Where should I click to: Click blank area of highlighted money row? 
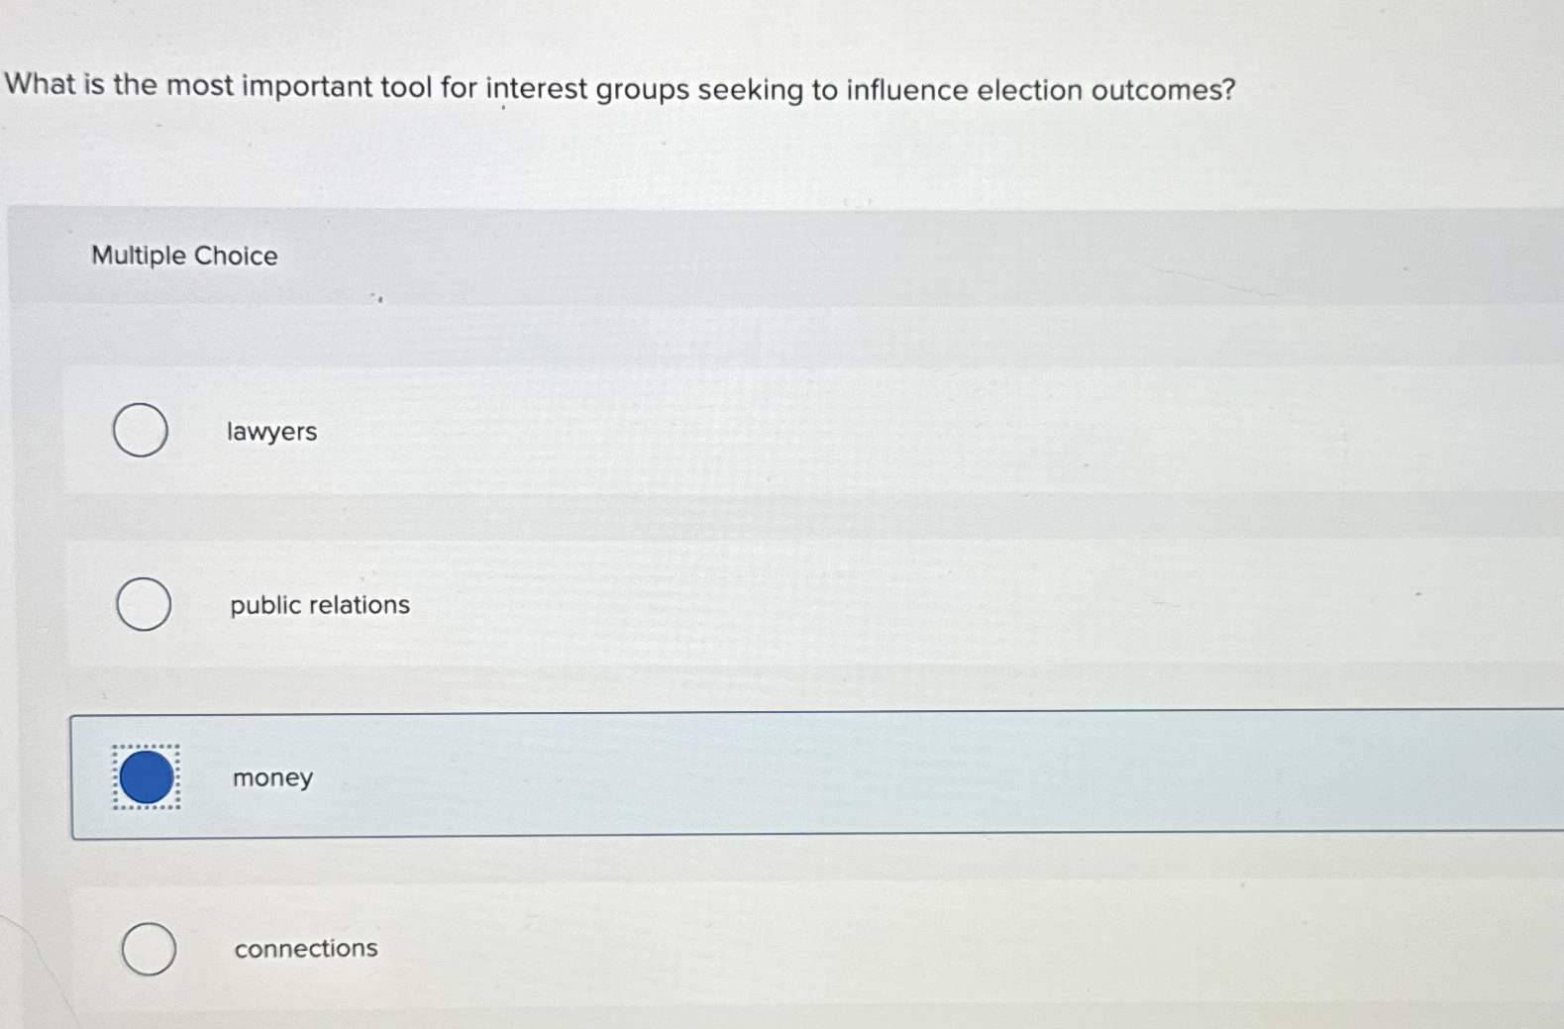[891, 774]
